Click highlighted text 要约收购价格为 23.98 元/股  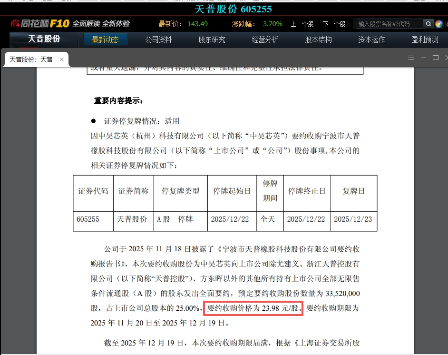tap(253, 308)
